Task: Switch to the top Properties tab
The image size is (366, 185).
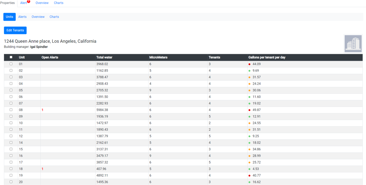Action: coord(8,3)
